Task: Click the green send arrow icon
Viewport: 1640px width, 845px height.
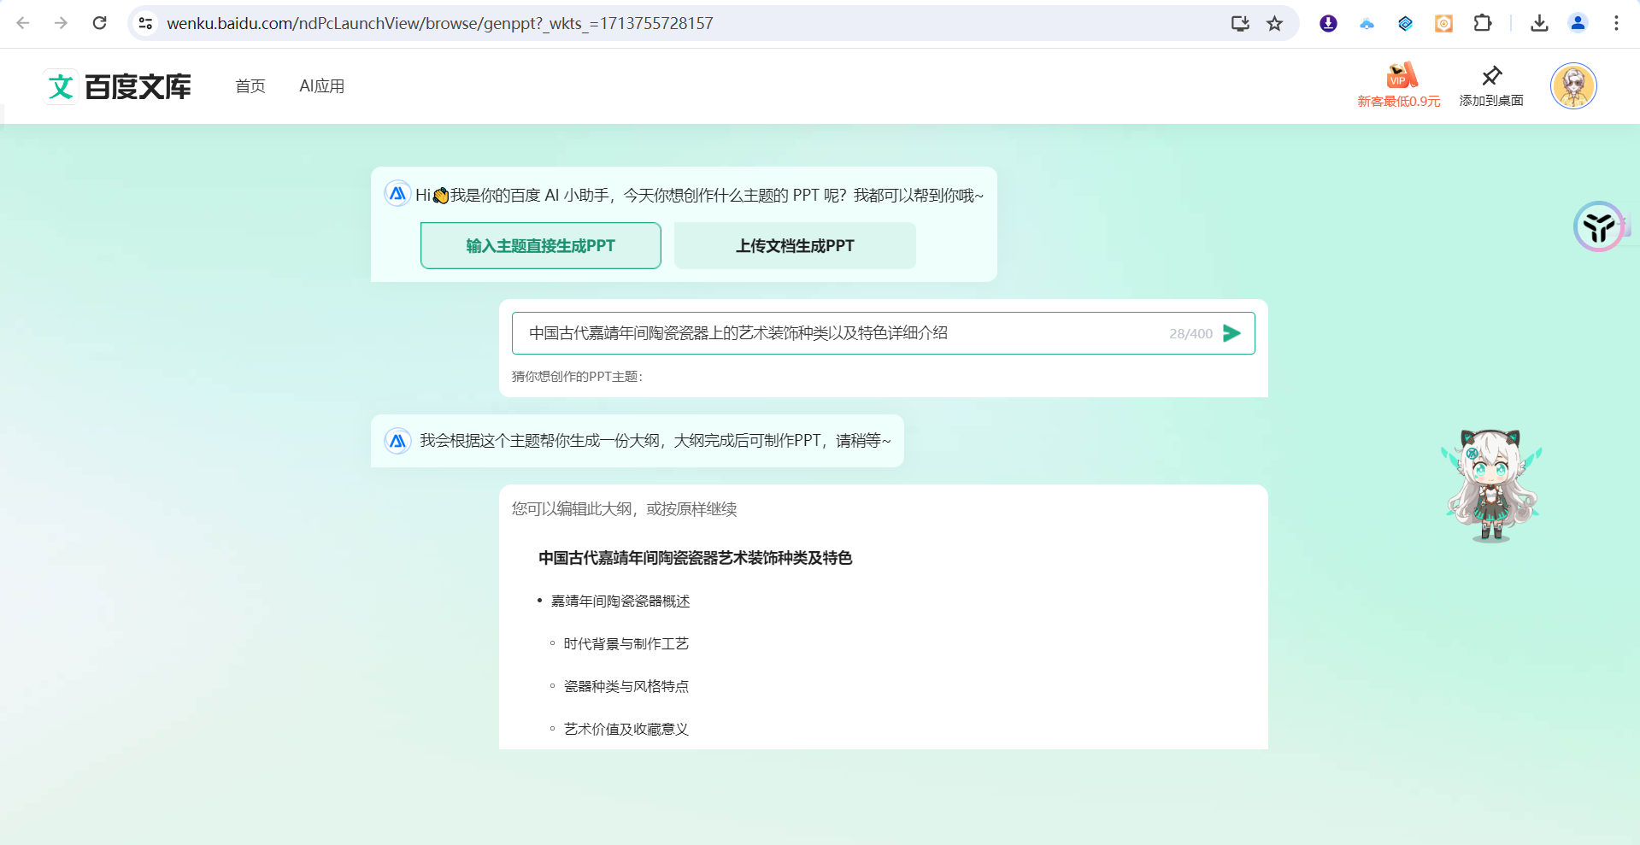Action: [x=1231, y=333]
